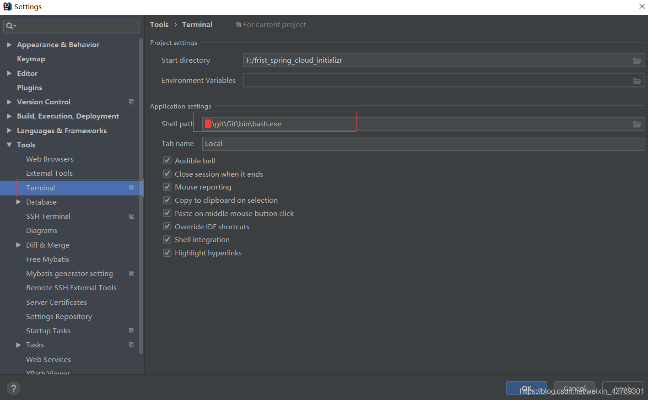Click project-level icon next to SSH Terminal
The image size is (648, 400).
pos(132,216)
